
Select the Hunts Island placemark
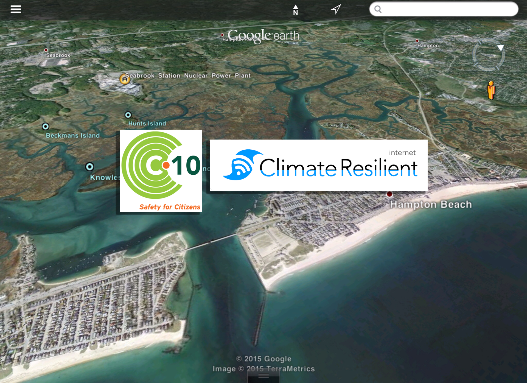tap(128, 115)
